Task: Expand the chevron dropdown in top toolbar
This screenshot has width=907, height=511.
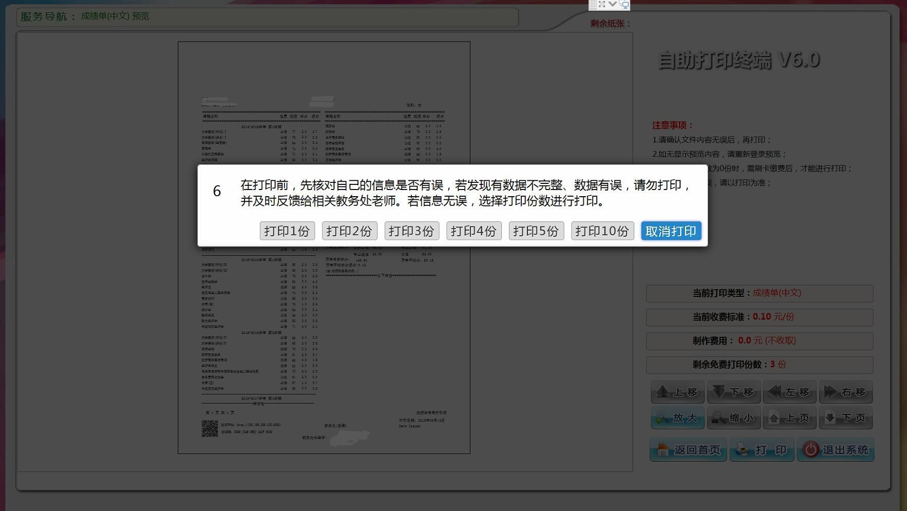Action: pyautogui.click(x=613, y=4)
